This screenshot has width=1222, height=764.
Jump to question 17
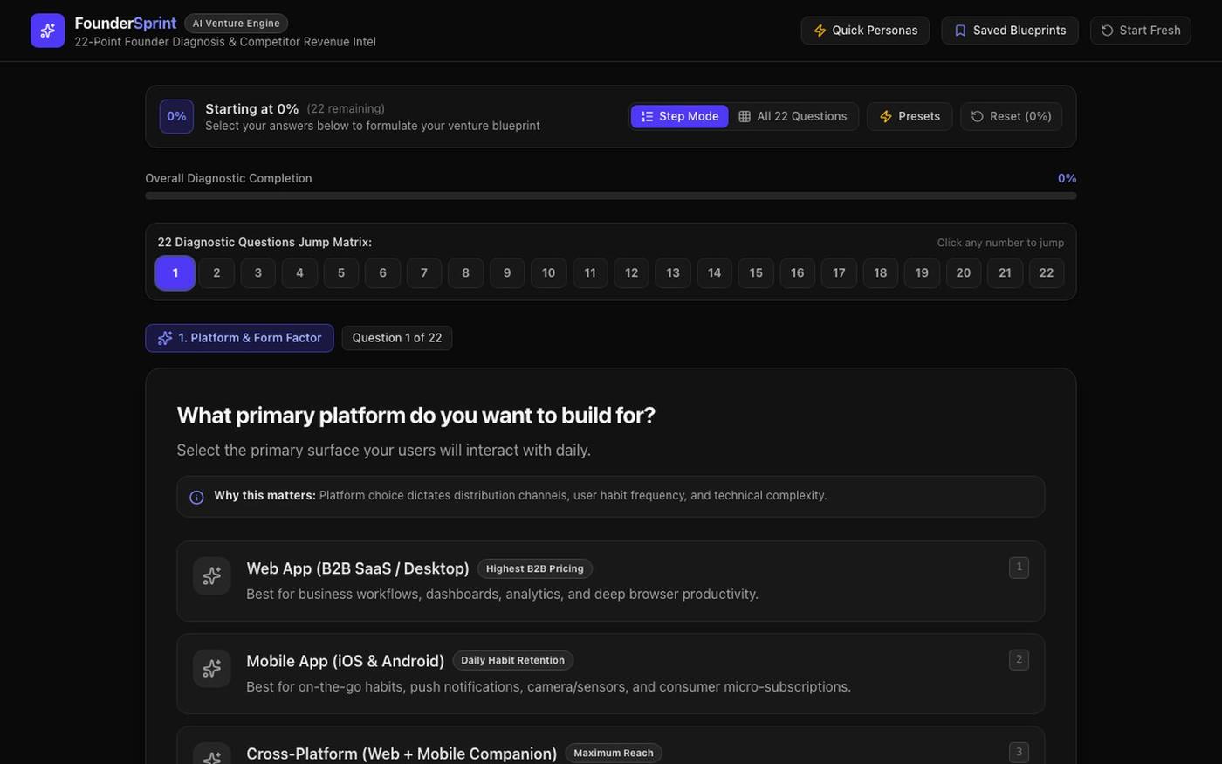pos(839,273)
